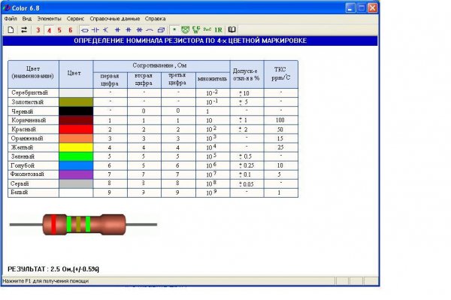This screenshot has height=300, width=451.
Task: Click the ТКС ppm/°C column header
Action: tap(280, 74)
